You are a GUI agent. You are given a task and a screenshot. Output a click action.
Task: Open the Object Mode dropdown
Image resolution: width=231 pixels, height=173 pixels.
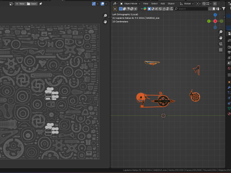[130, 3]
